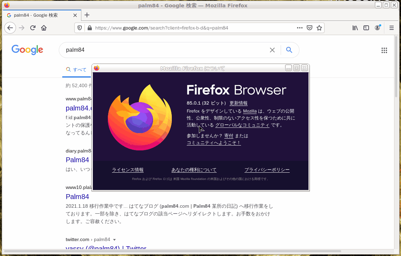Open the page actions ellipsis menu

[x=299, y=28]
